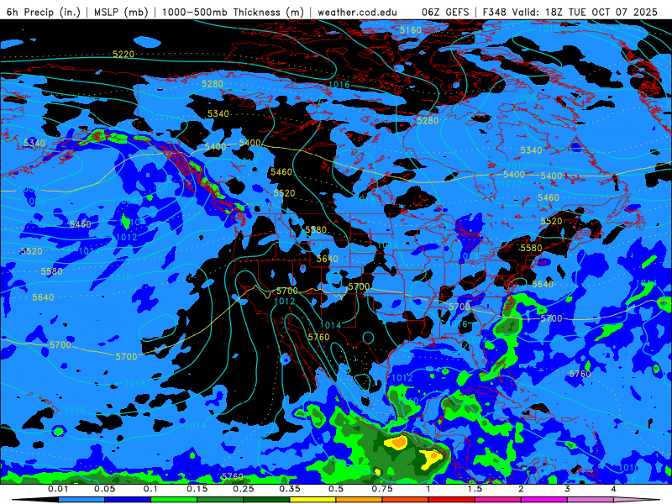Pick the yellow legend swatch after 0.35

click(x=312, y=500)
